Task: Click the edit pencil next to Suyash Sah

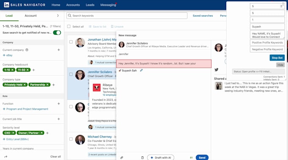Action: point(141,70)
